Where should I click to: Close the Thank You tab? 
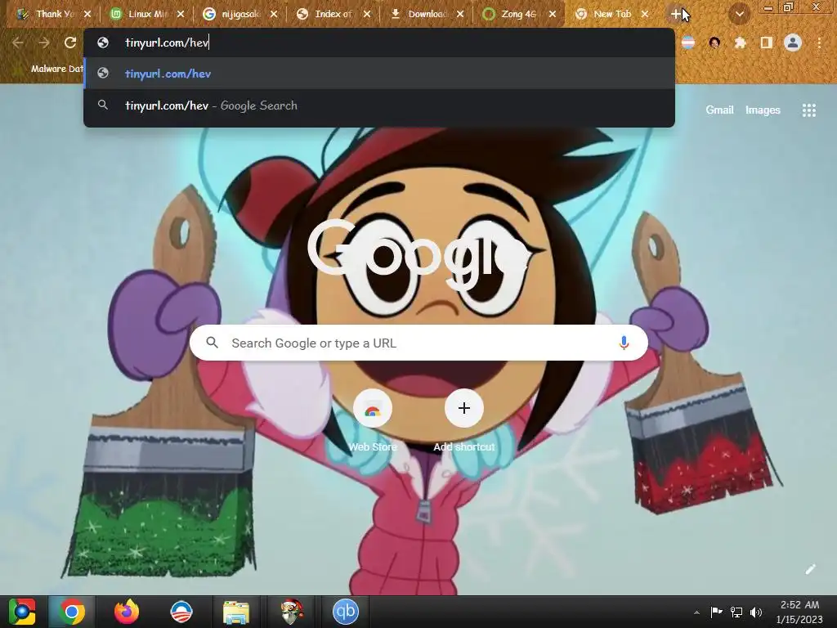(x=87, y=15)
